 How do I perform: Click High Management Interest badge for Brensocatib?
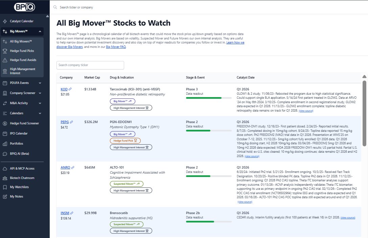point(131,231)
